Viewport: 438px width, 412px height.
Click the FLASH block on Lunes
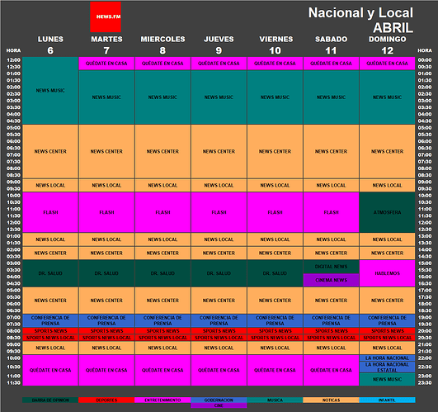tap(50, 212)
